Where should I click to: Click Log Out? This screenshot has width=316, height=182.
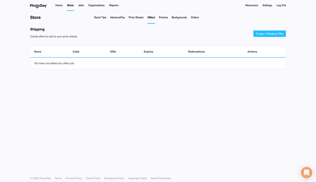pos(281,5)
